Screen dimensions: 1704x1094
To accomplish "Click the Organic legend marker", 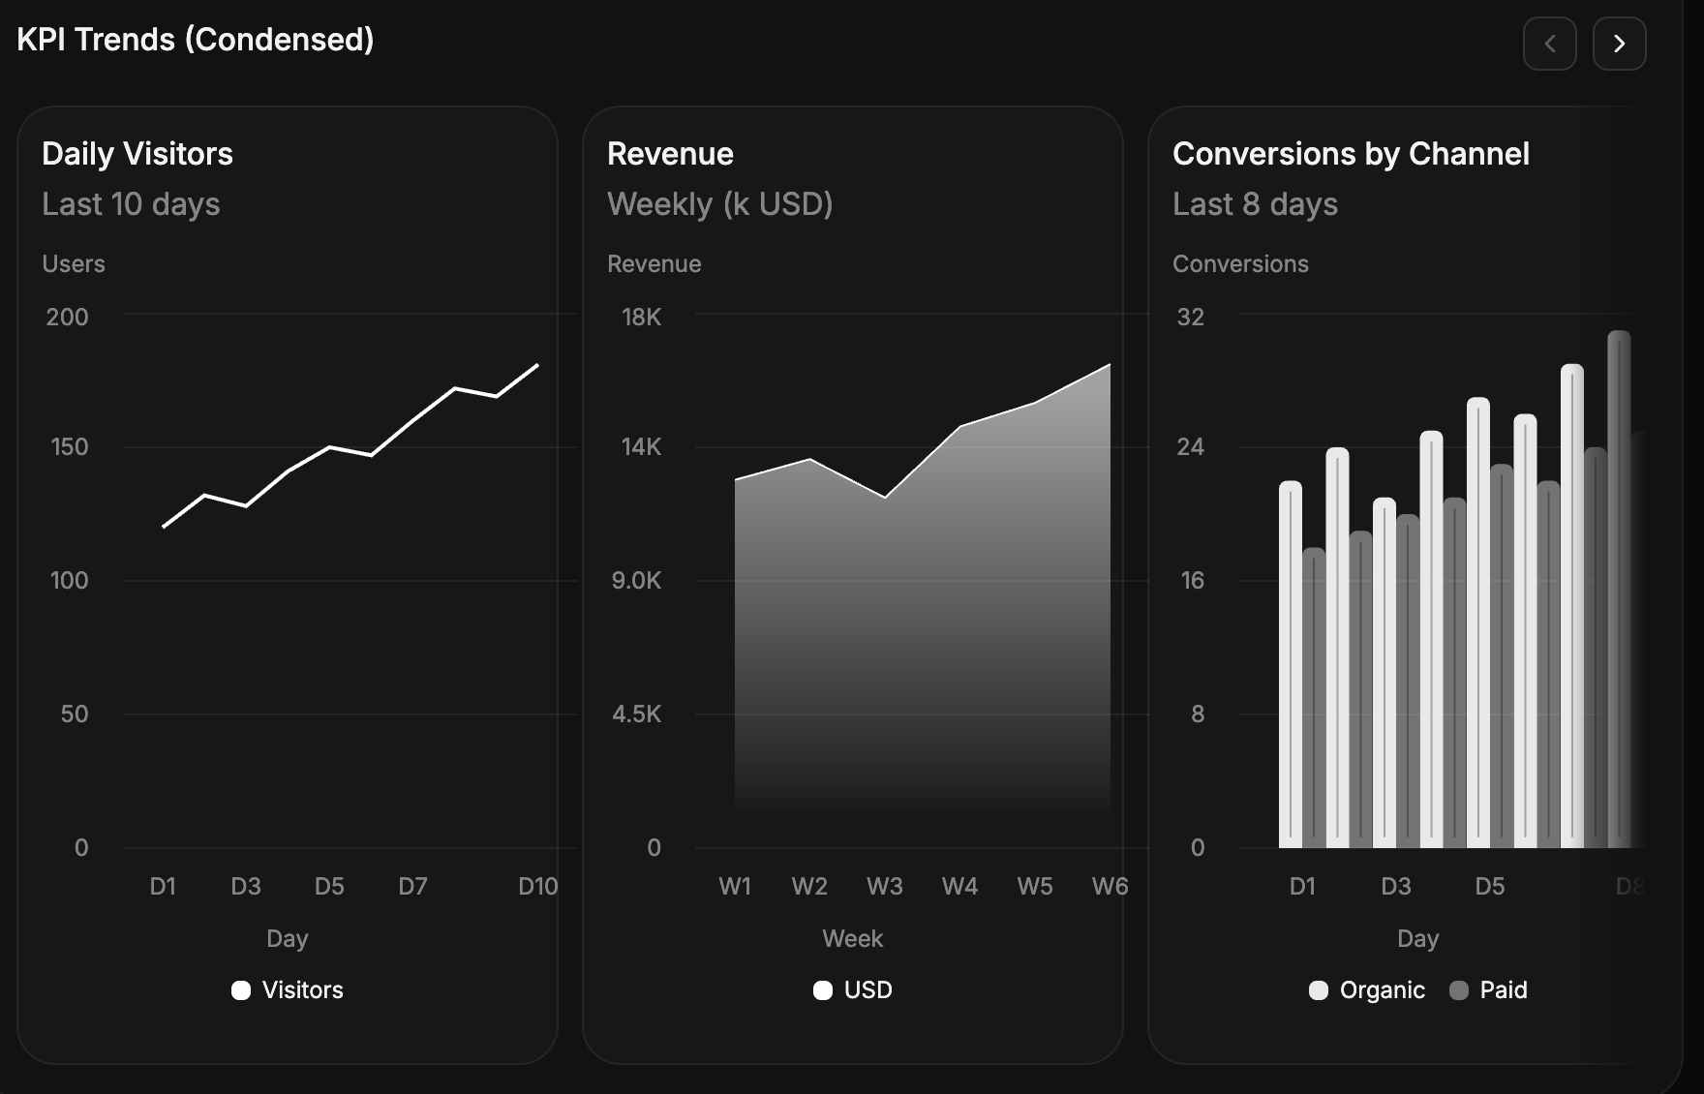I will tap(1317, 989).
